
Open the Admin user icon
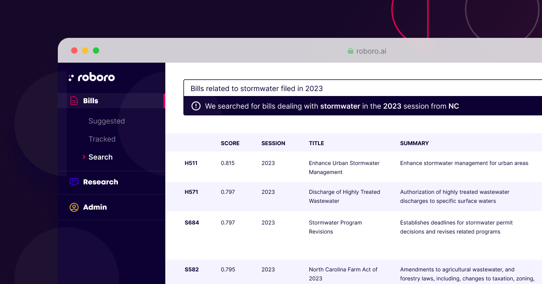coord(74,207)
